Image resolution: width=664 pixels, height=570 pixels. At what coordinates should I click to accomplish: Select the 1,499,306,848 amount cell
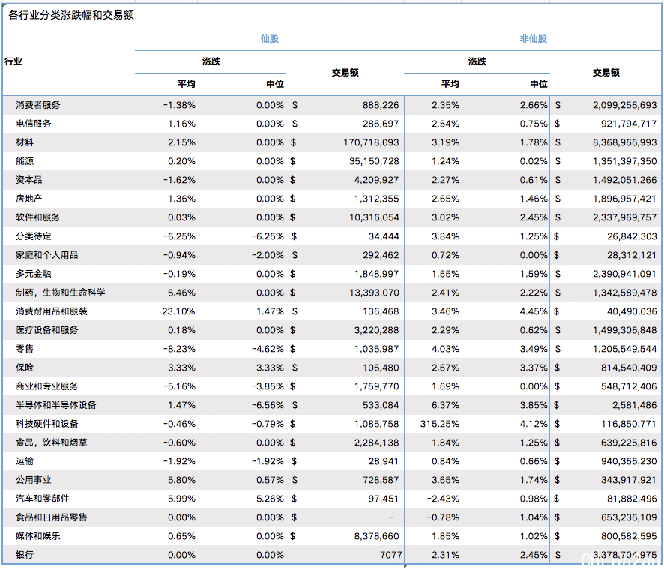(x=624, y=330)
